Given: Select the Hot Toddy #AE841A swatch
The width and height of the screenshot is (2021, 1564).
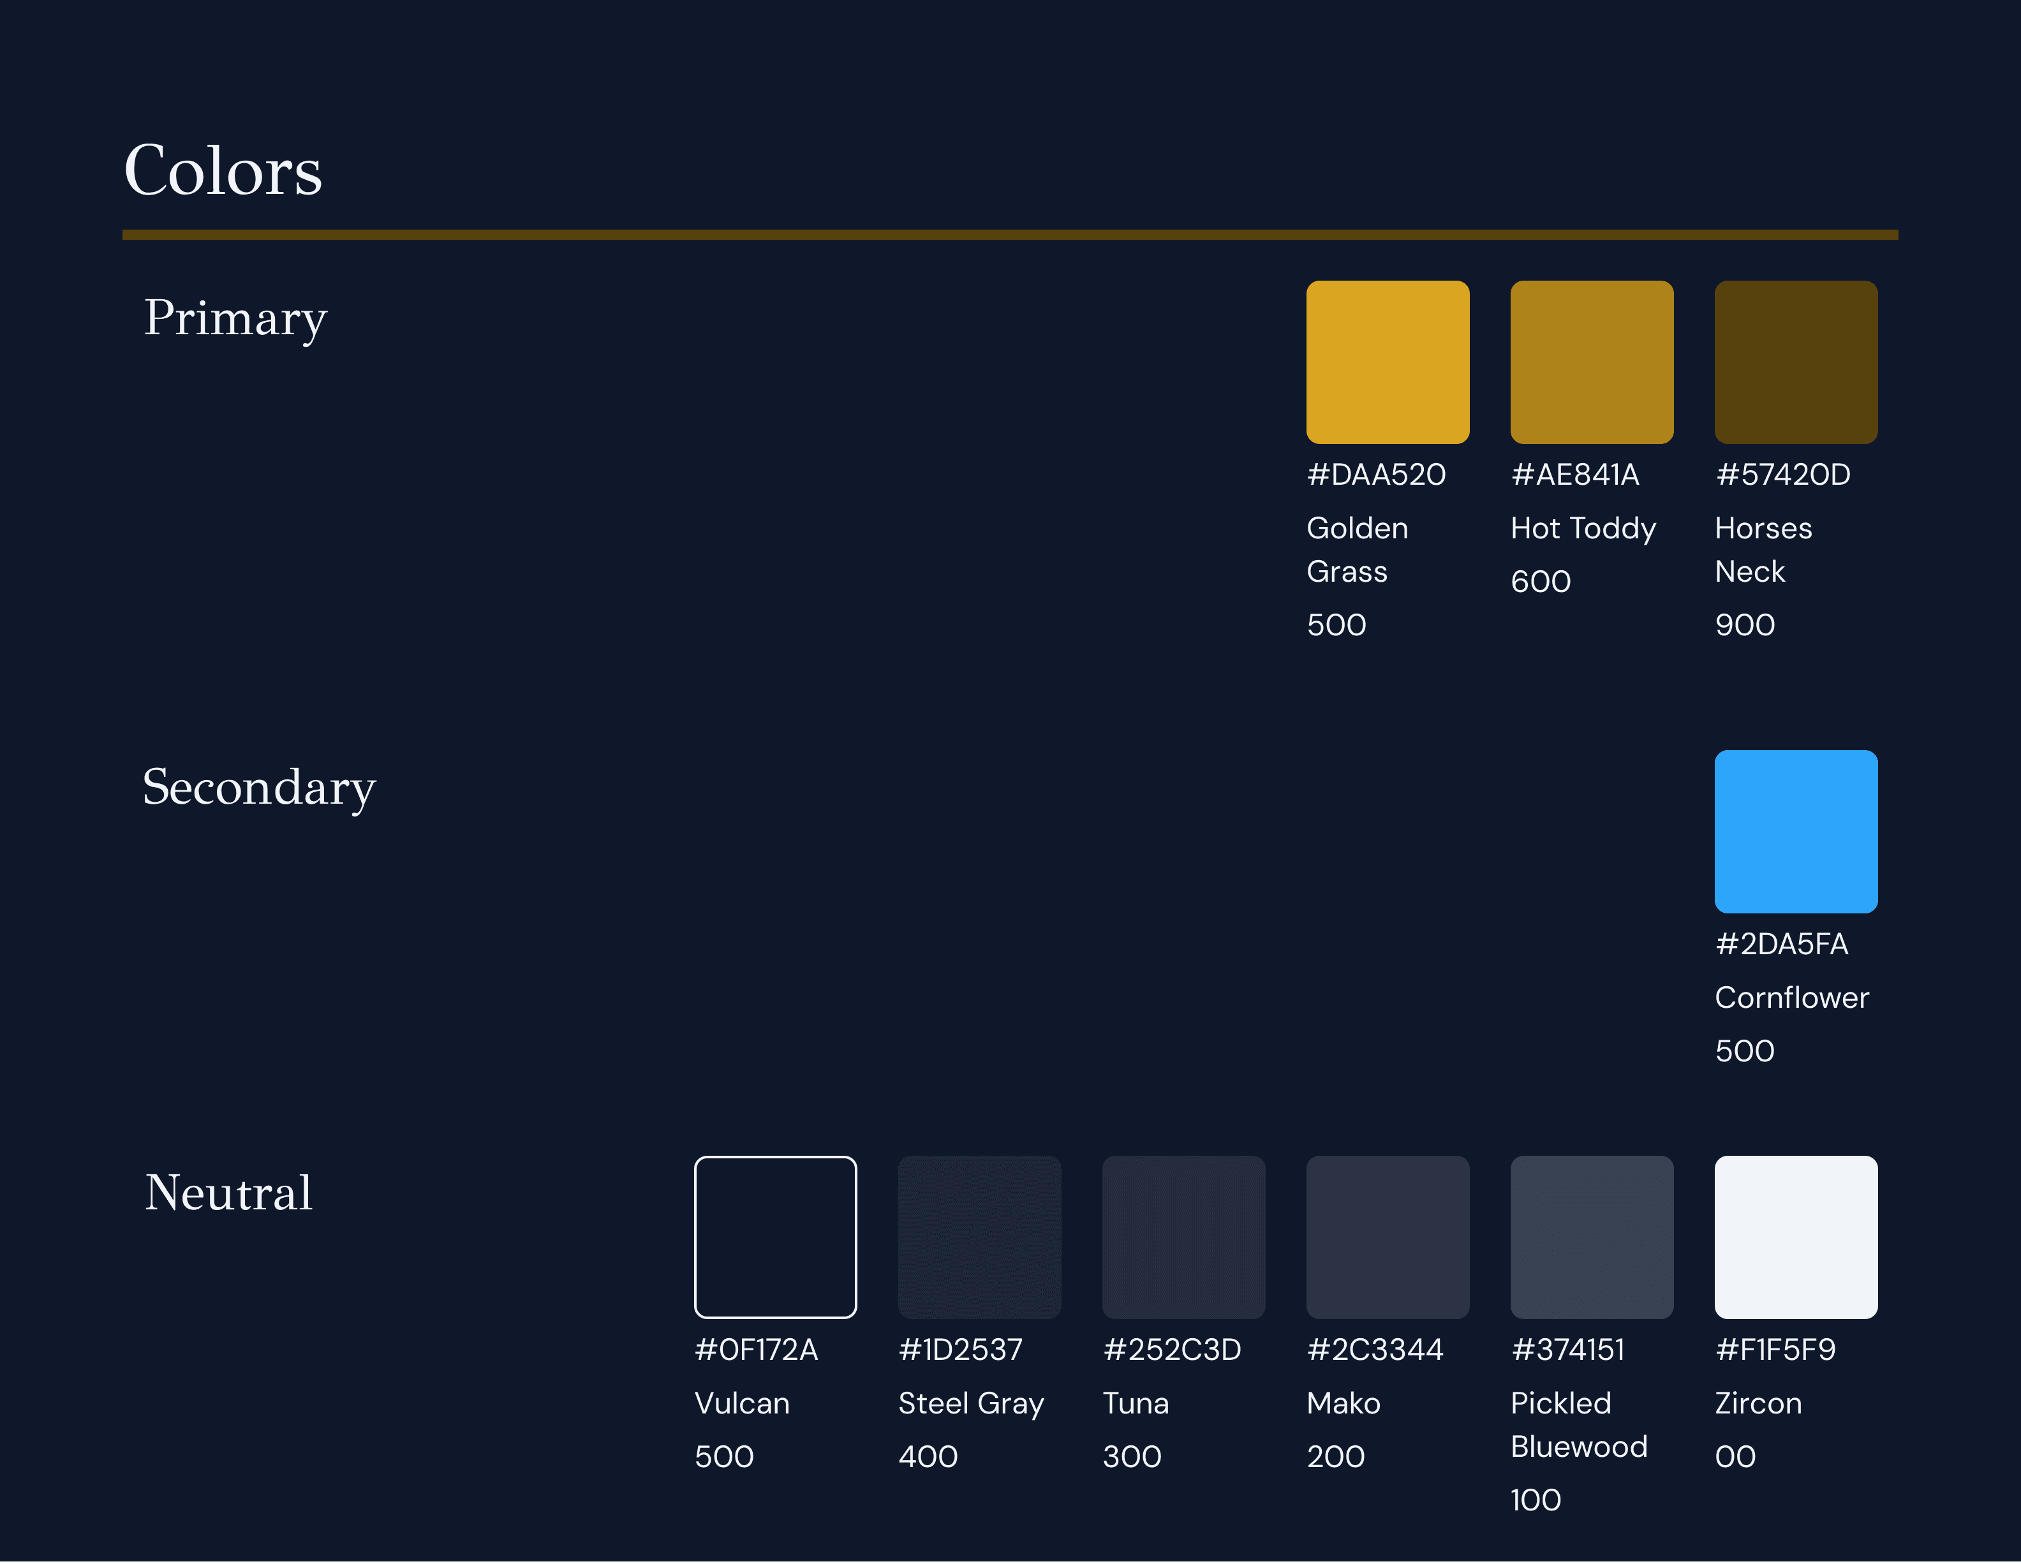Looking at the screenshot, I should click(1592, 362).
